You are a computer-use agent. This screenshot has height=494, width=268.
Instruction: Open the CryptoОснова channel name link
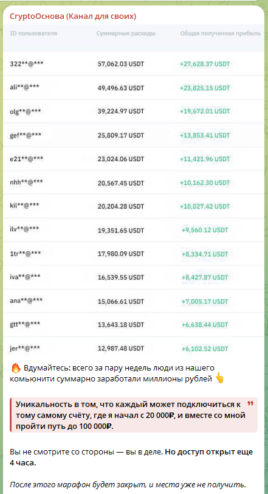pos(73,16)
